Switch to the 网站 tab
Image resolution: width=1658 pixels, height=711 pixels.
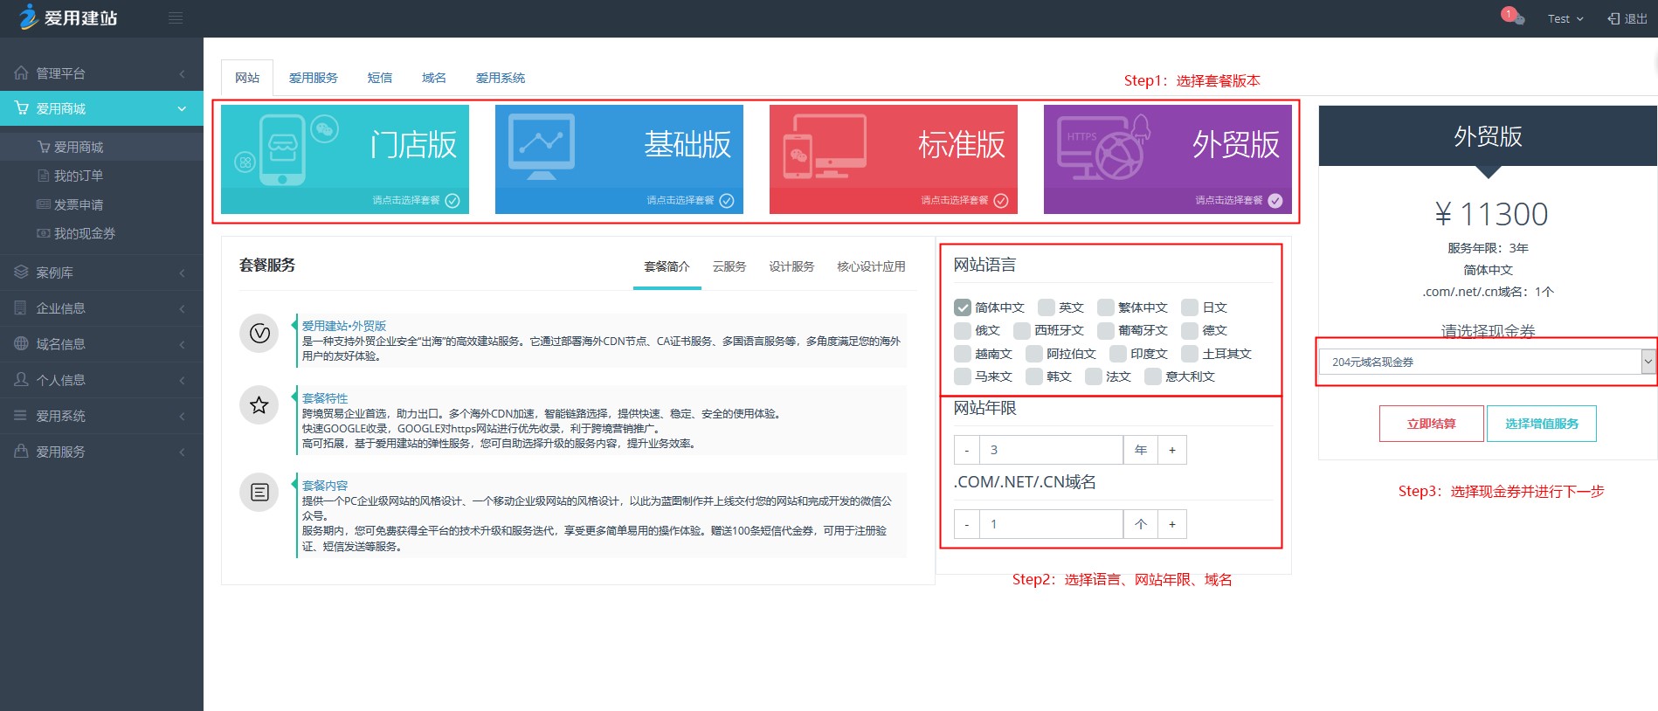247,78
